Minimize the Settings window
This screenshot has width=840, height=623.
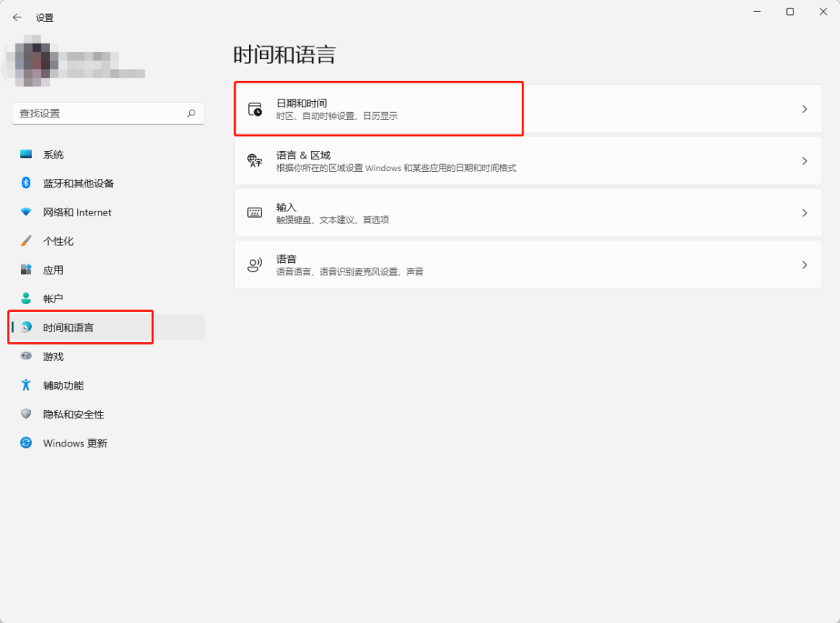tap(757, 11)
